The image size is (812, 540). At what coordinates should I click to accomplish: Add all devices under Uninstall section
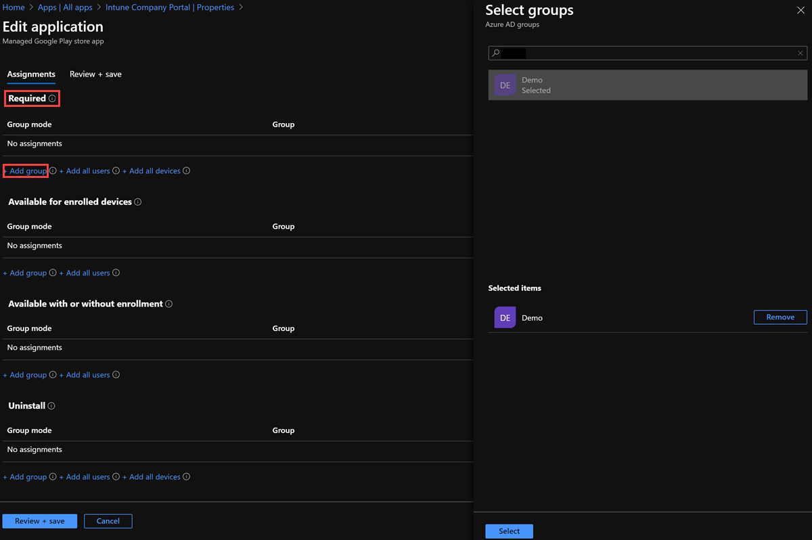152,477
